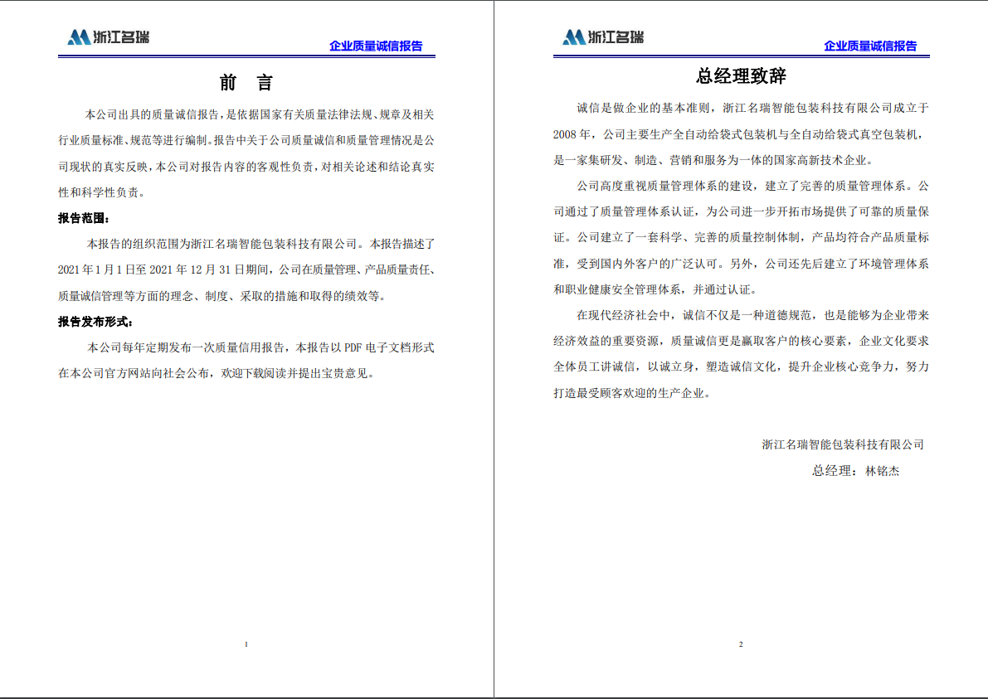Click the paragraph starting 公司高度重视质量管理体系
Screen dimensions: 988x699
point(741,237)
